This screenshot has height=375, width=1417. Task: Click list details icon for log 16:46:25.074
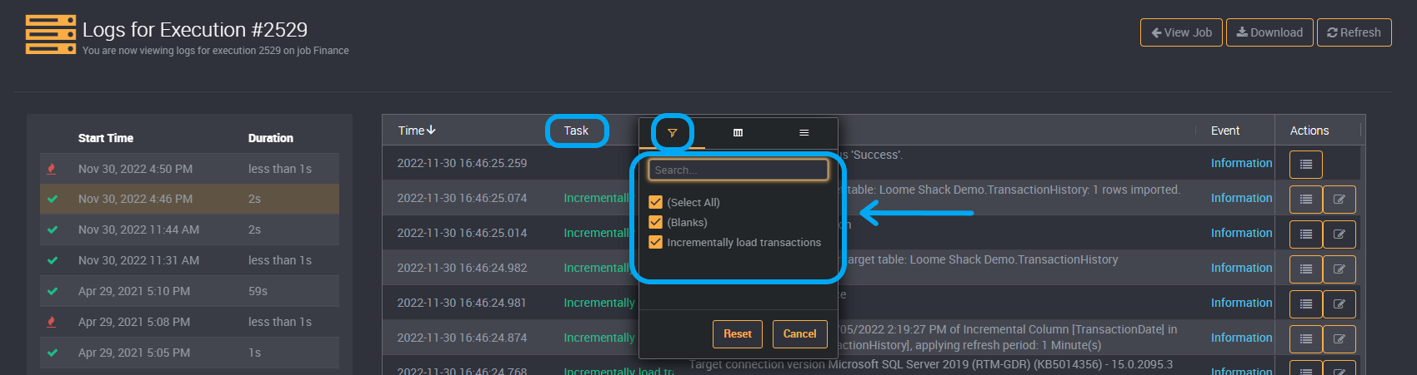click(x=1306, y=200)
